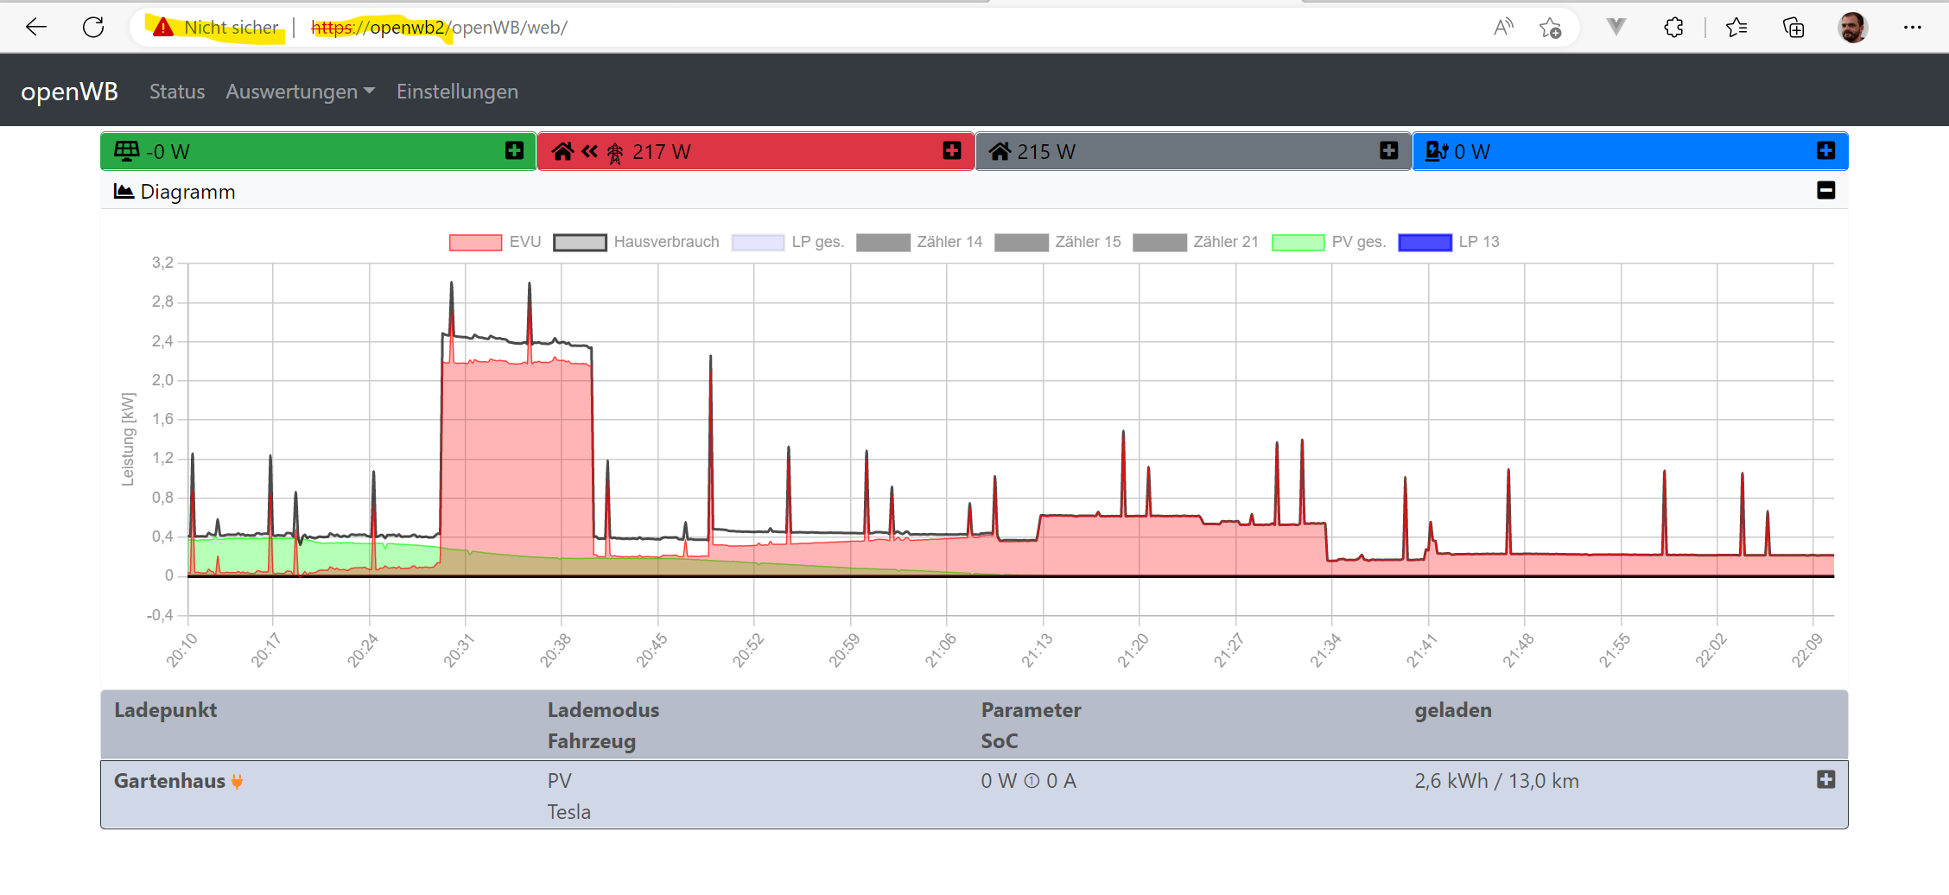Add this page to favorites
The image size is (1949, 895).
tap(1551, 28)
